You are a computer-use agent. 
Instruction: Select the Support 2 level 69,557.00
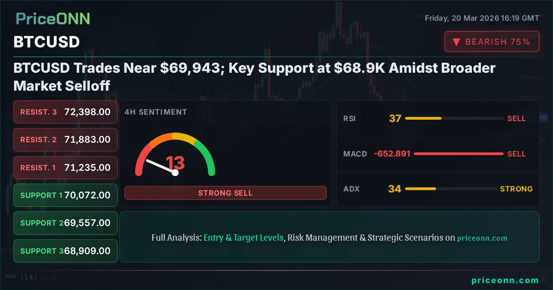tap(65, 223)
